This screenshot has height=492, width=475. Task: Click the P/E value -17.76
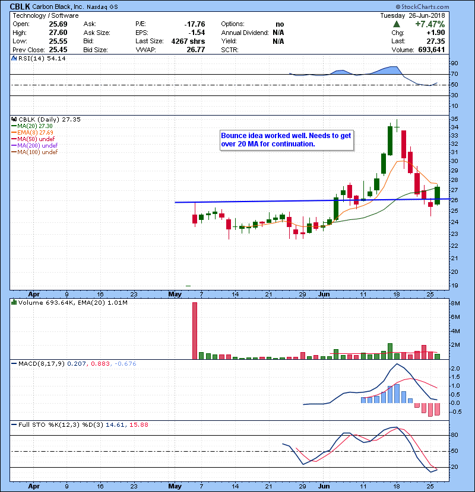195,24
